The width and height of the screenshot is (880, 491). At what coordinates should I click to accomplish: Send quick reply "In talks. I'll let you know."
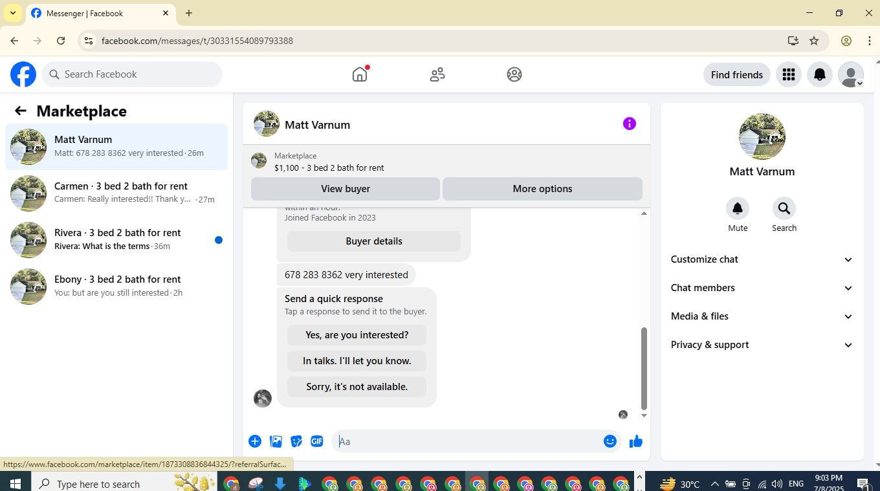coord(357,361)
